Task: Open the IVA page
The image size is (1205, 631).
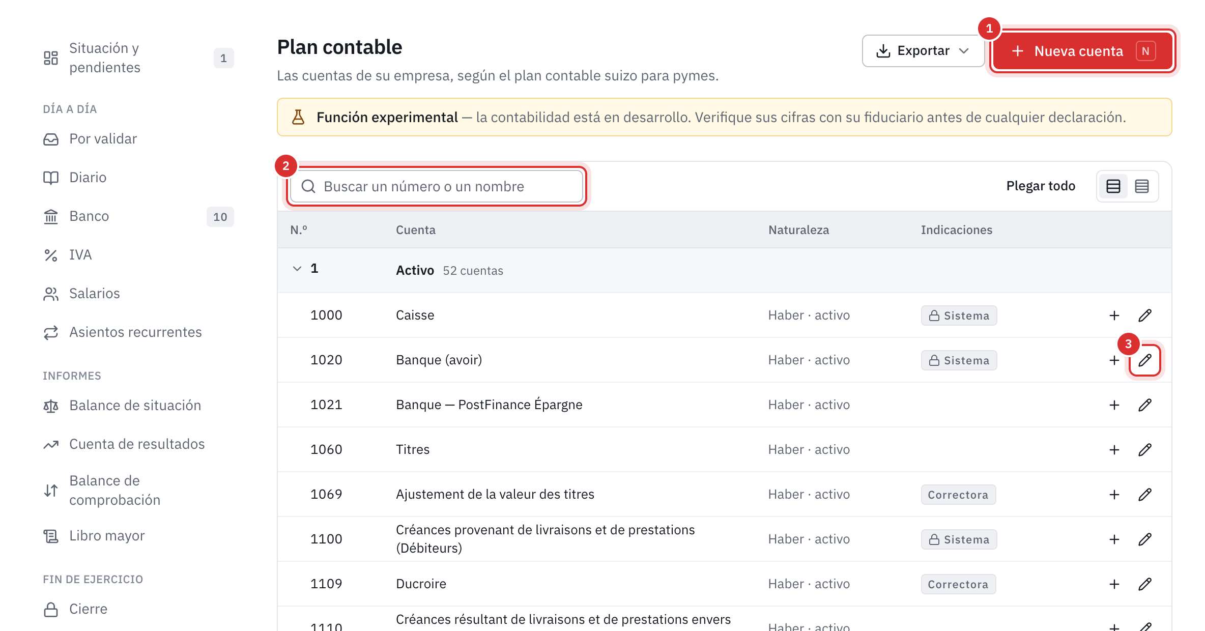Action: tap(138, 255)
